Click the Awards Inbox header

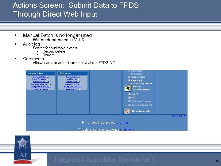click(x=41, y=73)
